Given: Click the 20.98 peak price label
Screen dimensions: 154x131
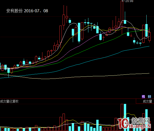Looking at the screenshot, I should [129, 1].
